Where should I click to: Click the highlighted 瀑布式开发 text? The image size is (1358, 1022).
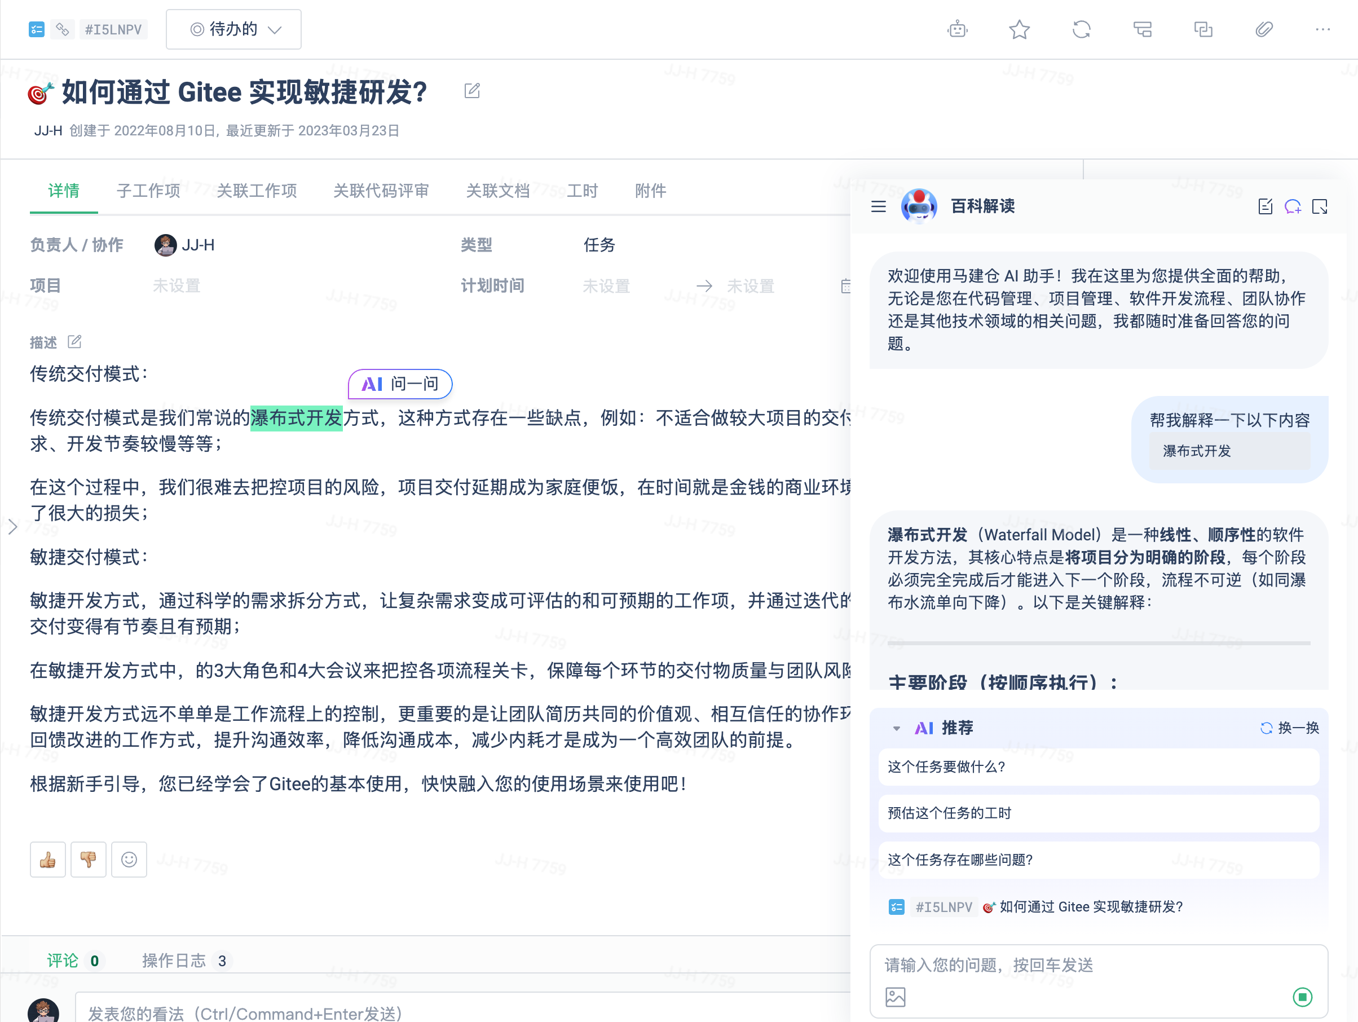tap(296, 418)
